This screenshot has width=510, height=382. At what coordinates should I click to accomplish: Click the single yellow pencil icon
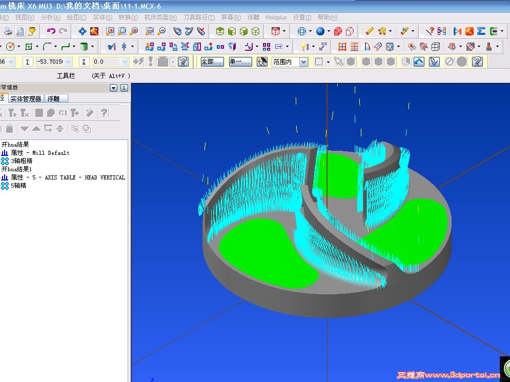(369, 31)
